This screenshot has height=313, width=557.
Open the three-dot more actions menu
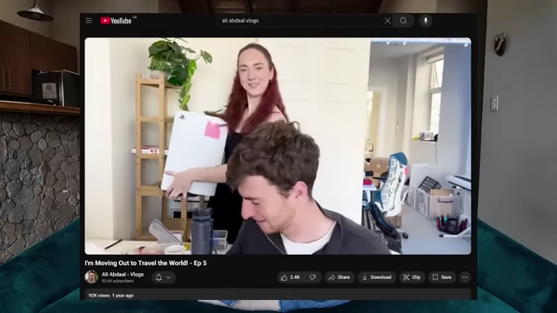point(465,277)
